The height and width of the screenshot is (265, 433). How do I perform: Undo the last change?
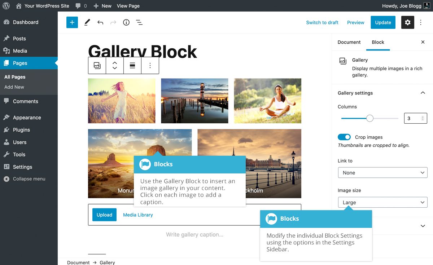pos(100,22)
